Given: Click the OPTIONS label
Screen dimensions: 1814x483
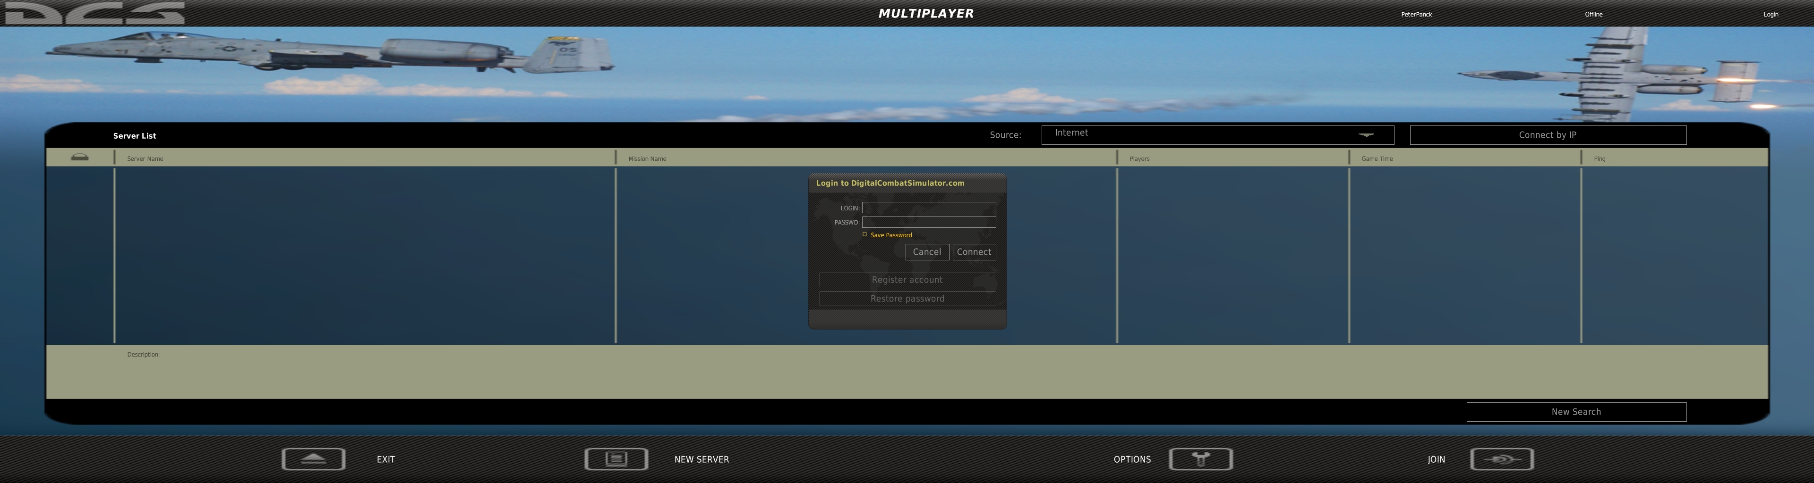Looking at the screenshot, I should (1132, 459).
